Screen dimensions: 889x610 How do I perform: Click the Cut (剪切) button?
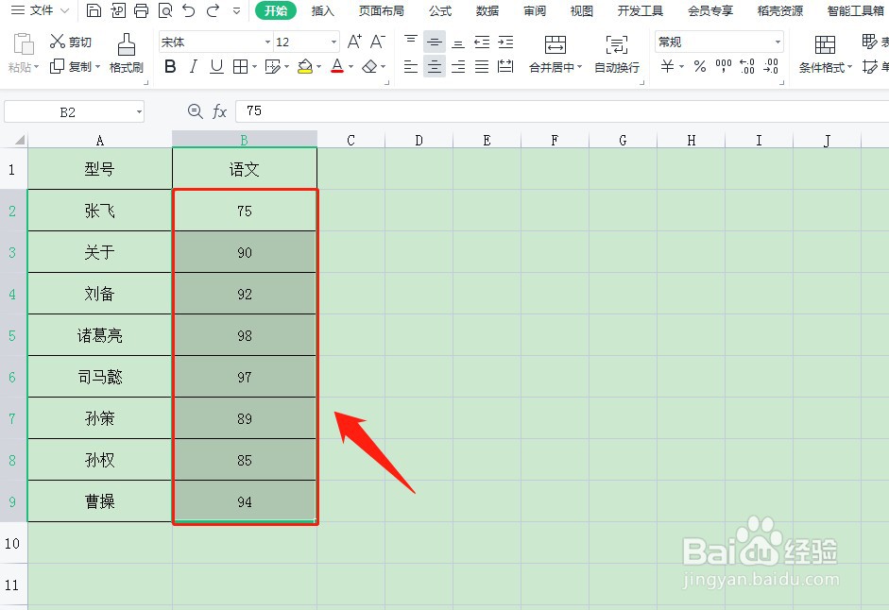[x=70, y=42]
